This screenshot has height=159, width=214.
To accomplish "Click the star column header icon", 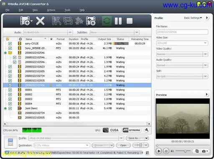I will (51, 39).
